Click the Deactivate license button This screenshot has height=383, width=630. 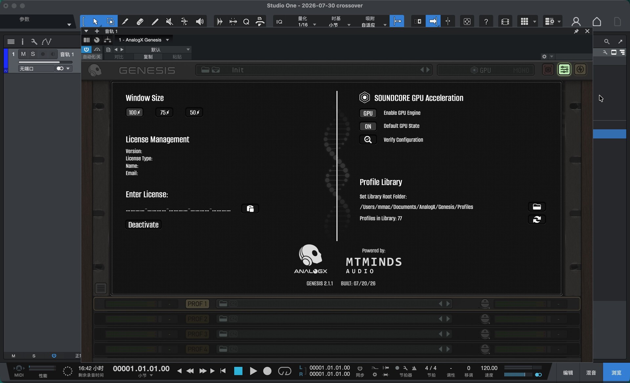(x=143, y=225)
